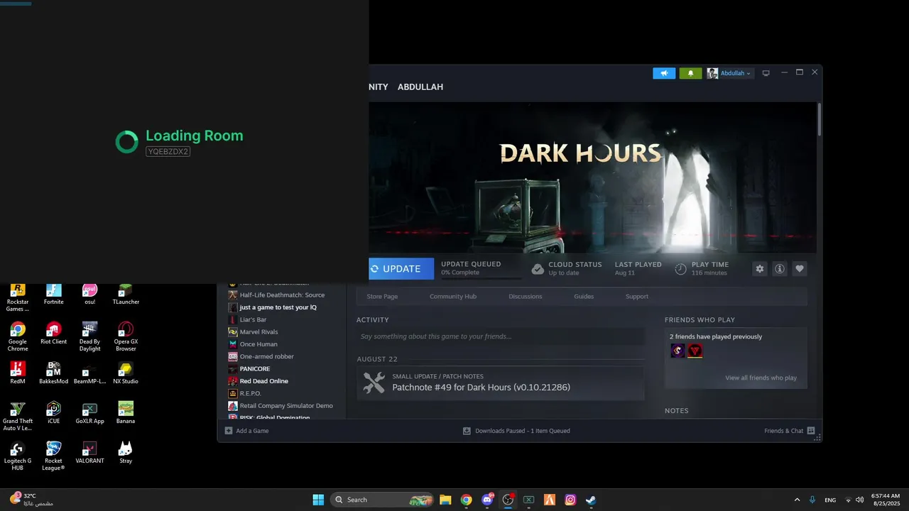The image size is (909, 511).
Task: Select Marvel Rivals in library list
Action: point(258,332)
